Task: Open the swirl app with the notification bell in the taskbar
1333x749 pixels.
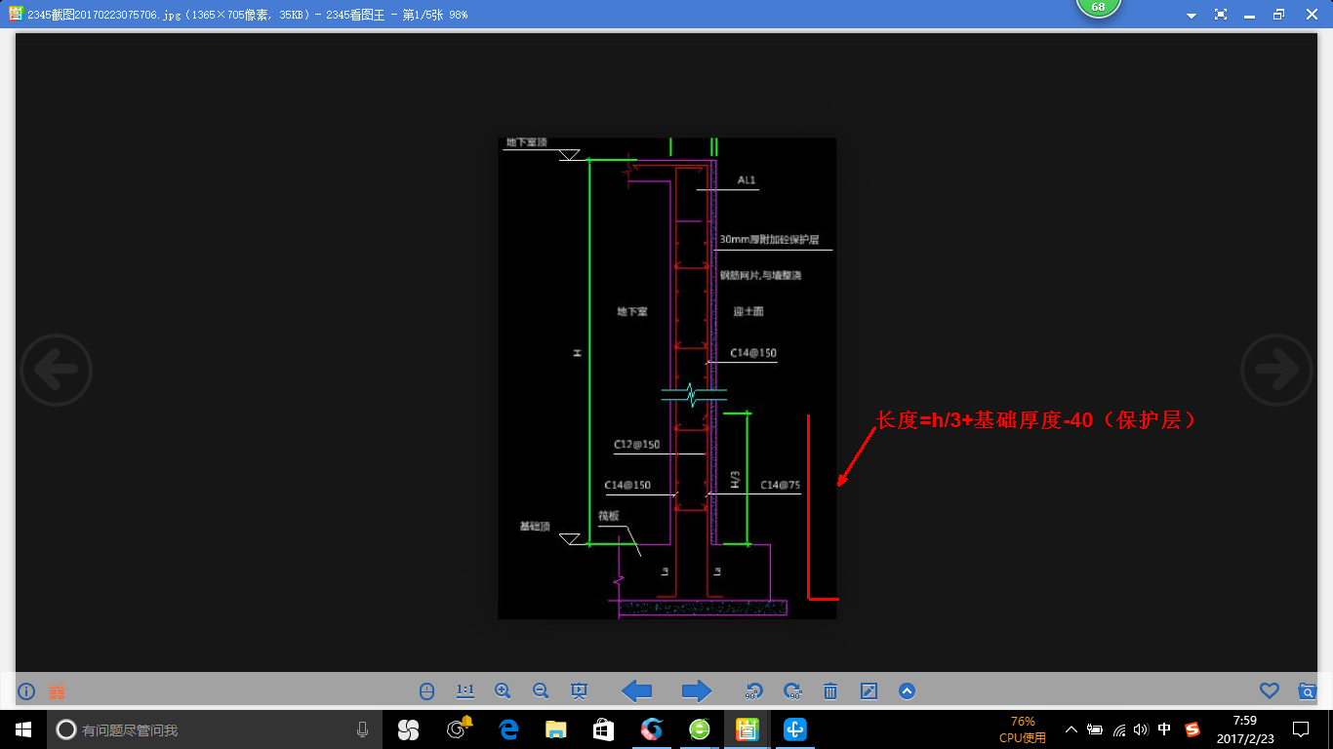Action: [459, 729]
